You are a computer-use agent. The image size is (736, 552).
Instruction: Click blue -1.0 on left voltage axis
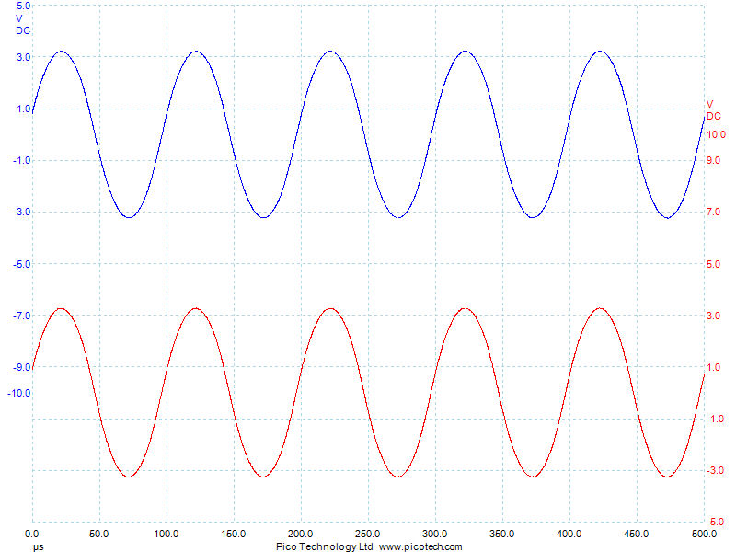[x=21, y=160]
